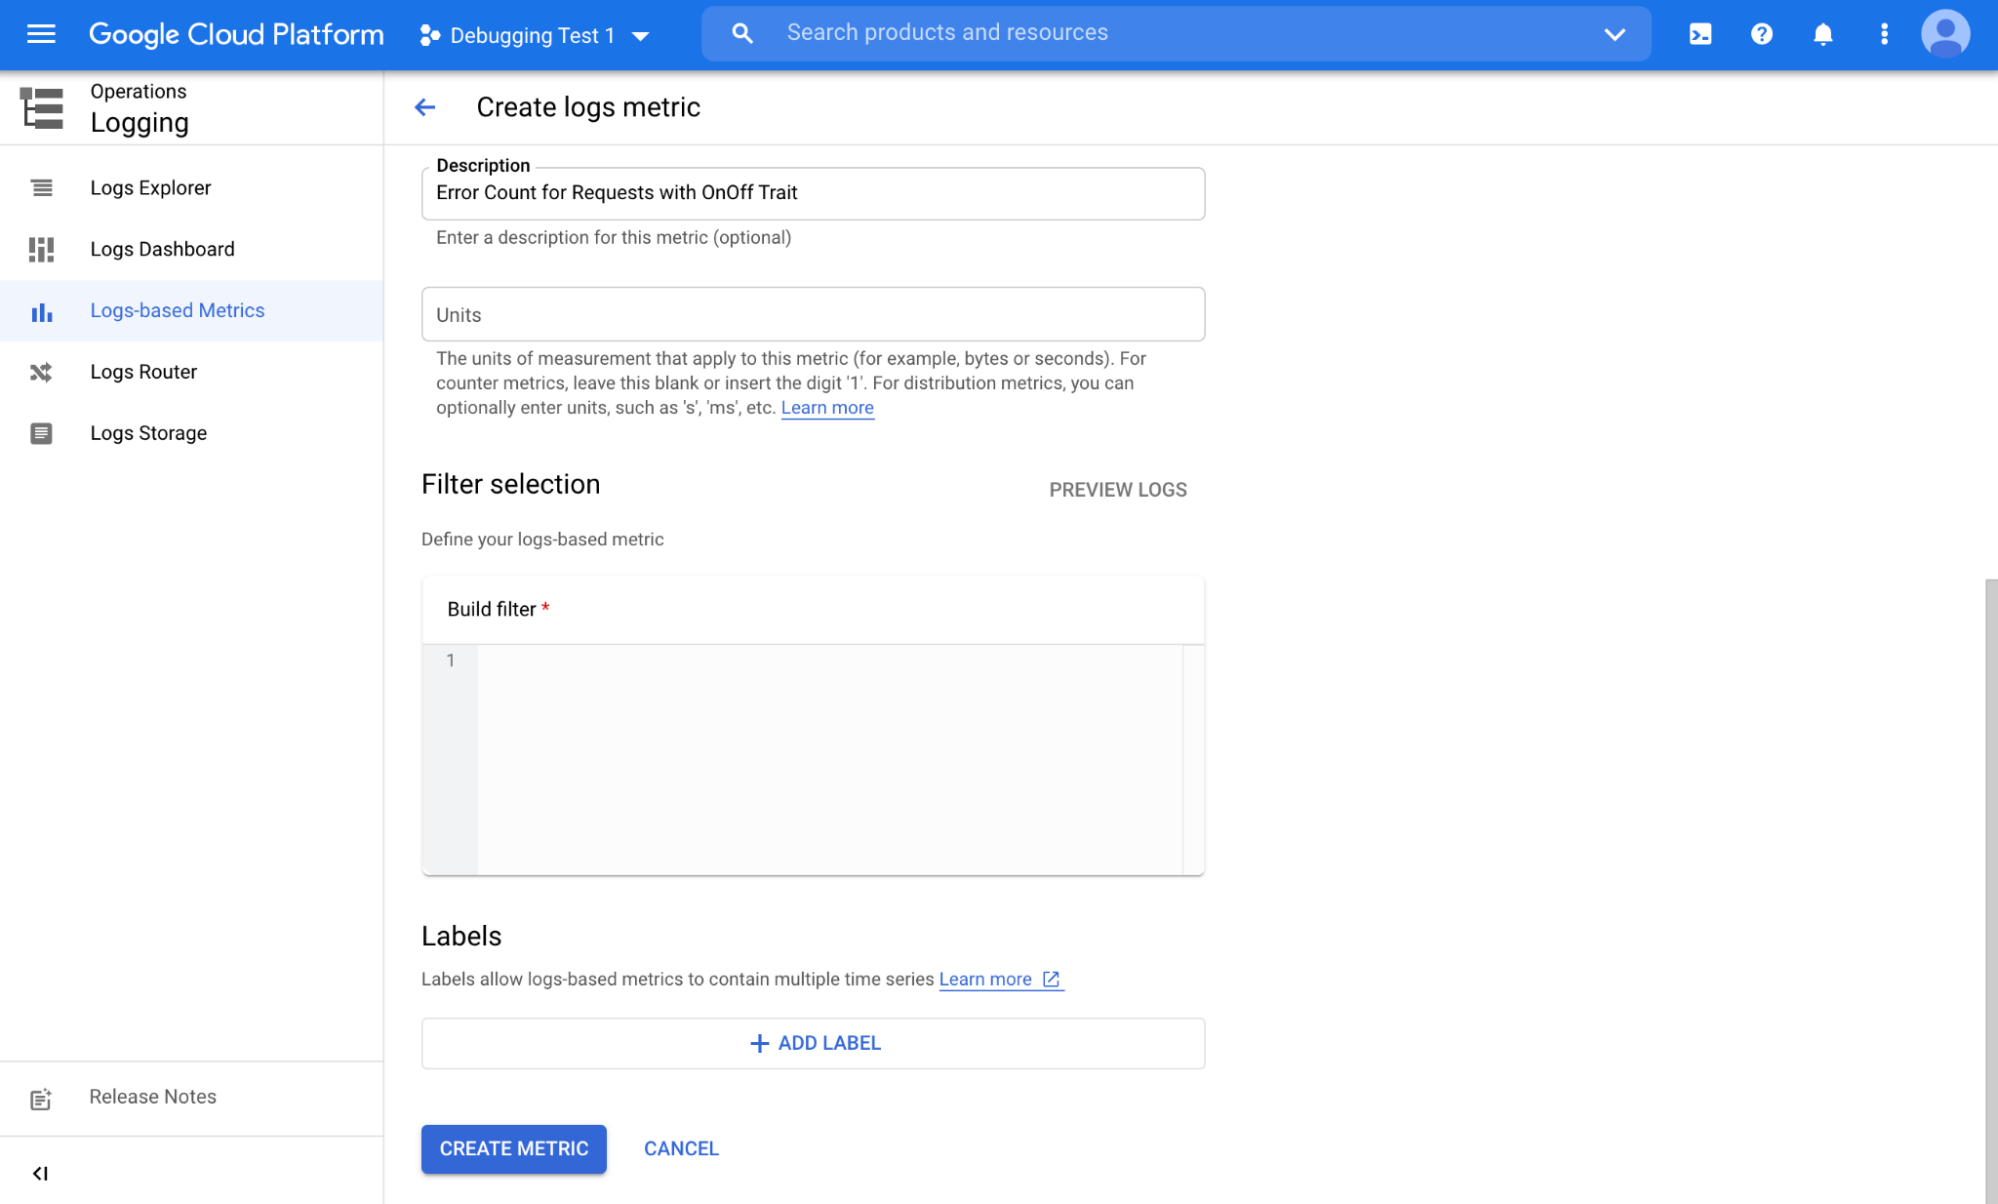Go to Logs Router page

click(143, 372)
